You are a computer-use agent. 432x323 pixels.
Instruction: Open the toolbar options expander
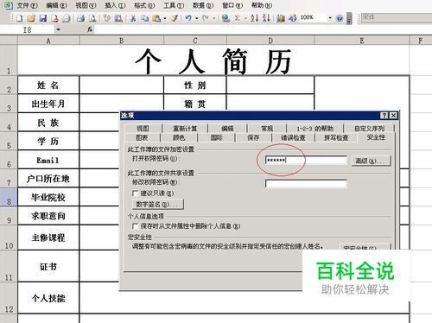coord(349,18)
